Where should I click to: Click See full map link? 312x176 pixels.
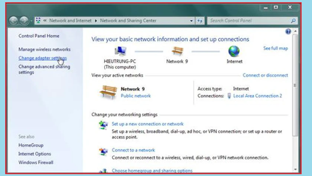(x=276, y=48)
